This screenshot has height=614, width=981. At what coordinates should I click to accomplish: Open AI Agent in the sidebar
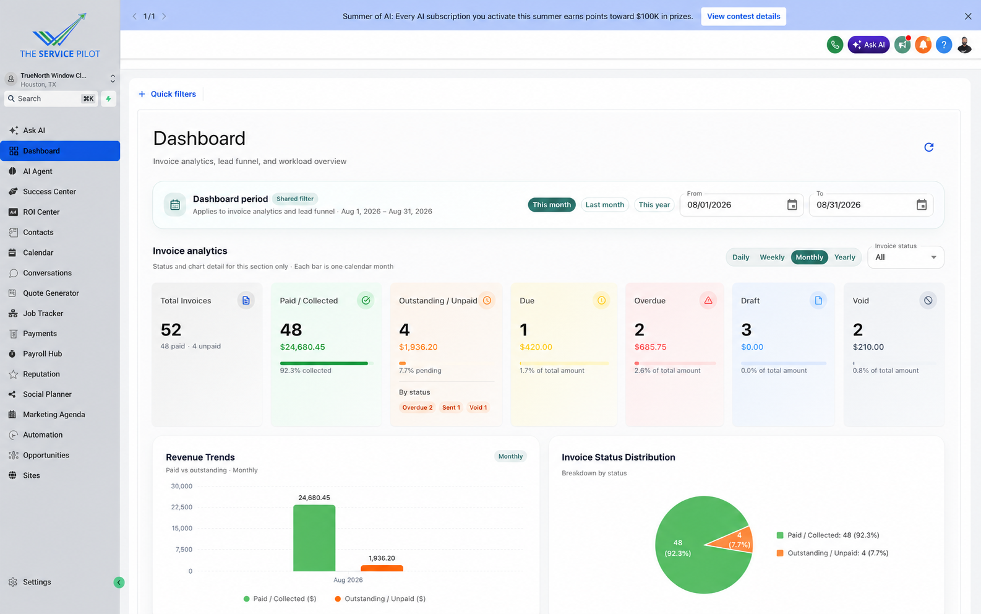[60, 171]
